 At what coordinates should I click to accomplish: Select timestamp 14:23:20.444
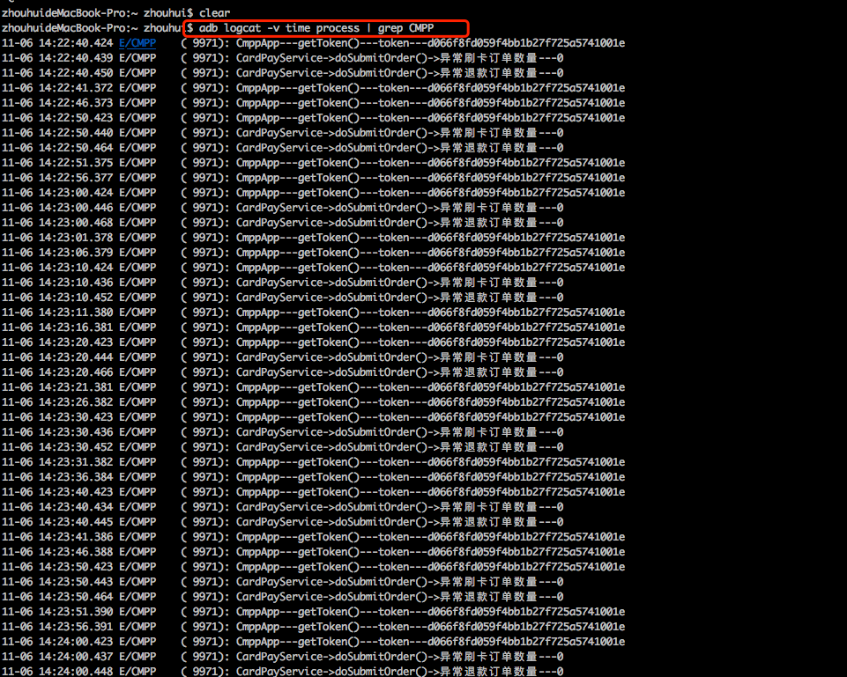pos(76,357)
